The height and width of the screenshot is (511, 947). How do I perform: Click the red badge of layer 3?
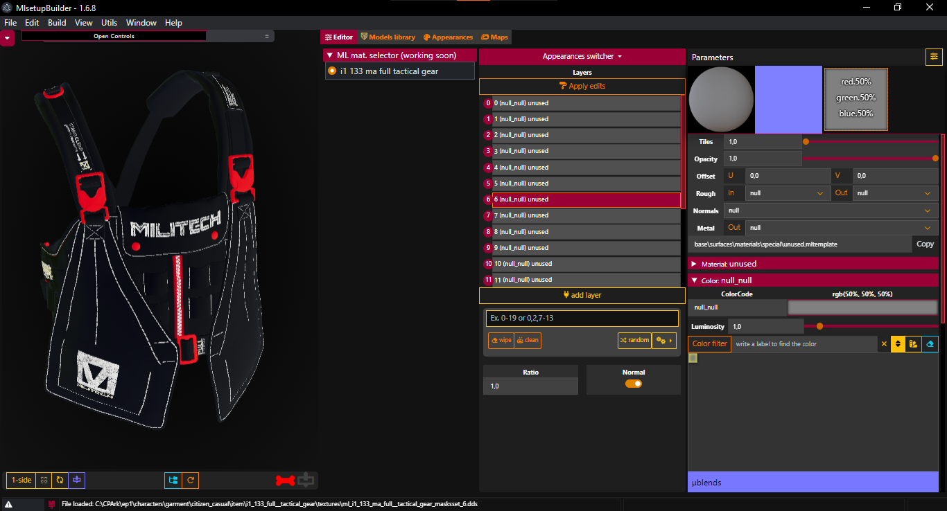(x=488, y=151)
